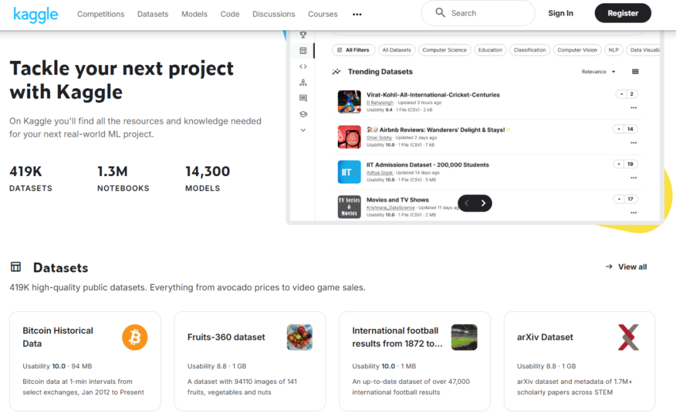
Task: Toggle the NLP filter chip
Action: point(613,50)
